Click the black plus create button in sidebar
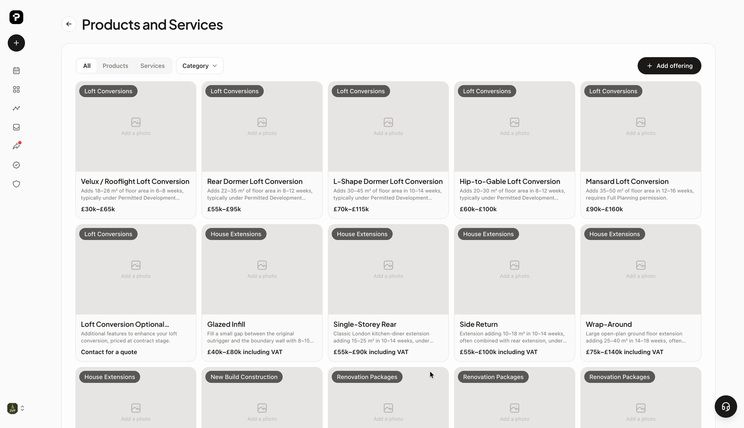The height and width of the screenshot is (428, 744). pos(16,43)
